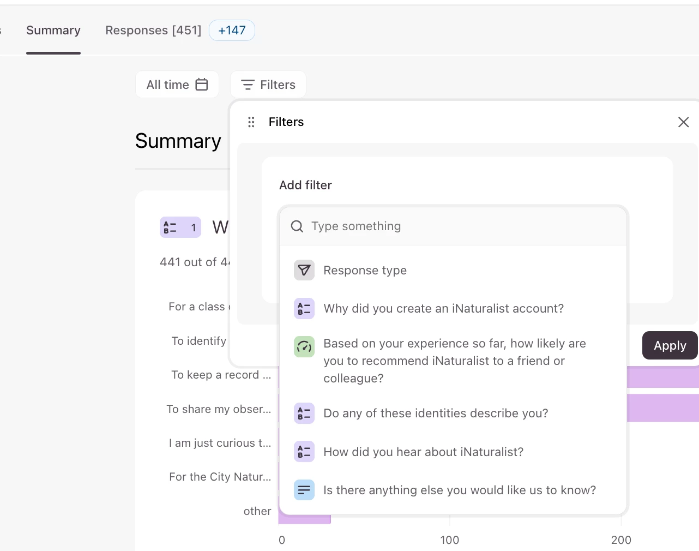
Task: Click the gauge icon for recommendation question
Action: pos(304,346)
